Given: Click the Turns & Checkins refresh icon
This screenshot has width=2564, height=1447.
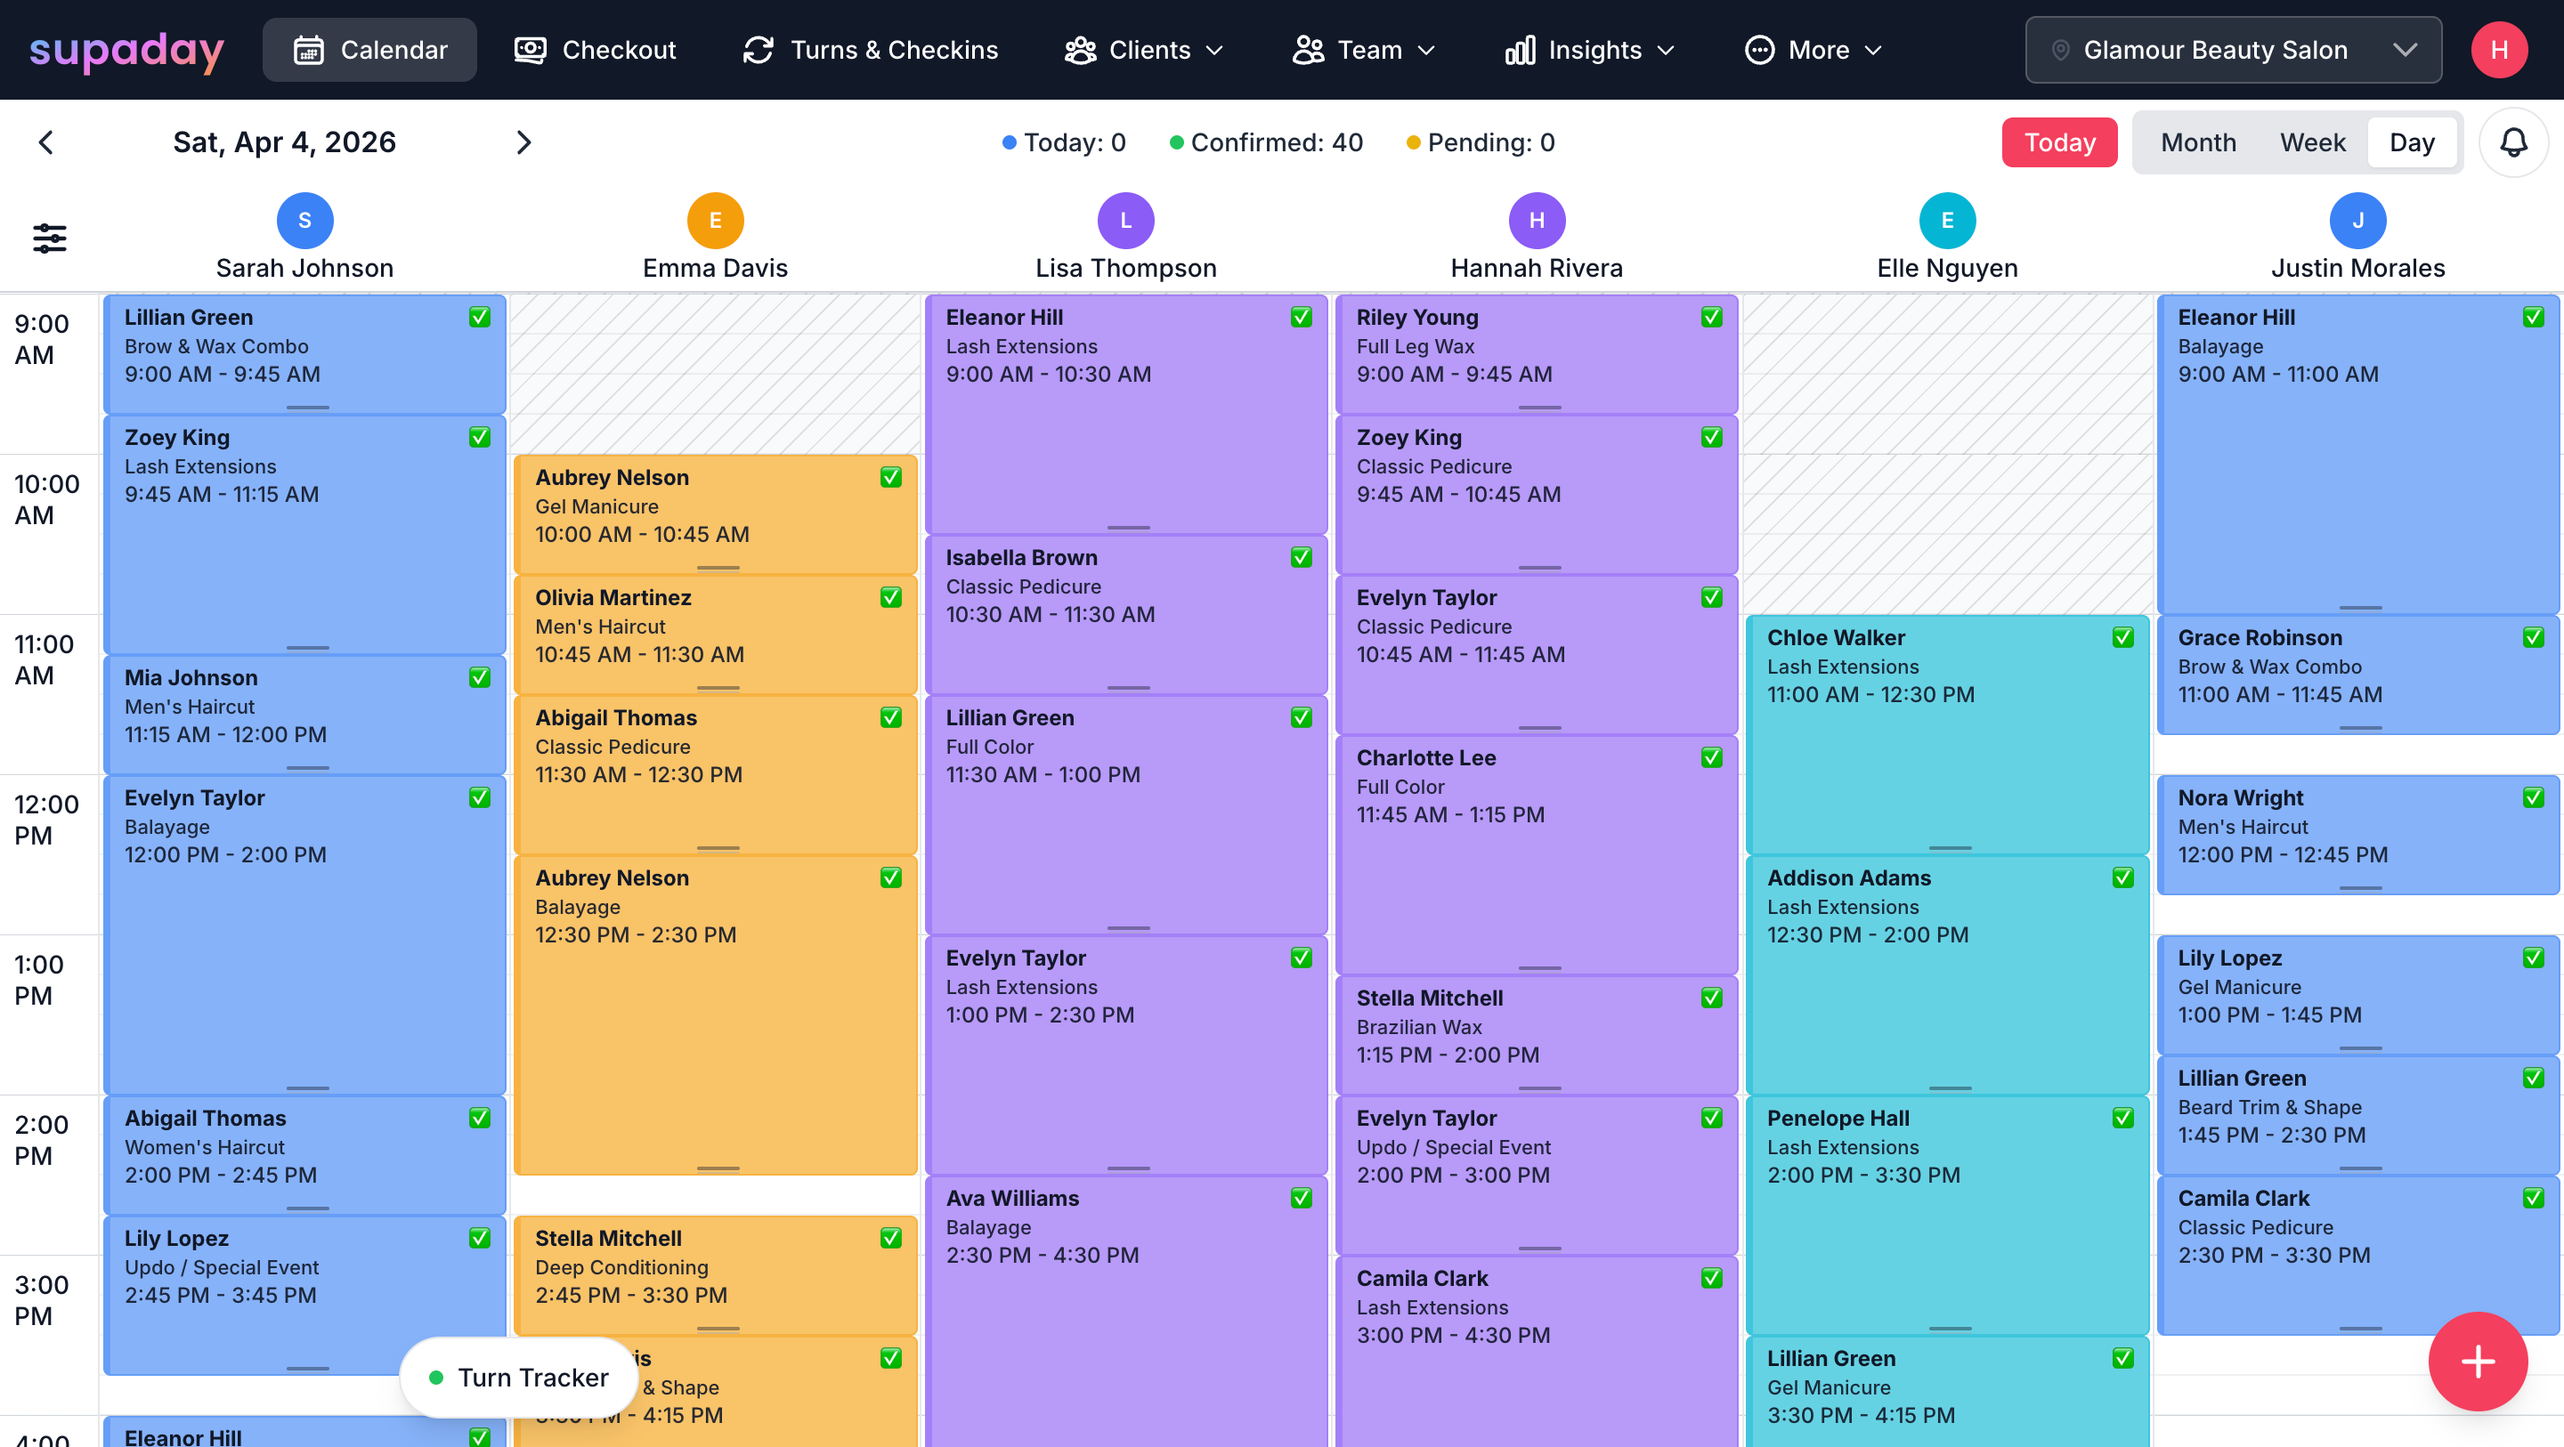Looking at the screenshot, I should pyautogui.click(x=759, y=50).
